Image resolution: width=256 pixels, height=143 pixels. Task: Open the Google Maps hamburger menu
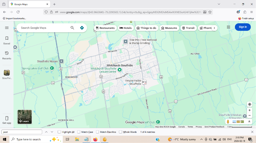click(7, 28)
